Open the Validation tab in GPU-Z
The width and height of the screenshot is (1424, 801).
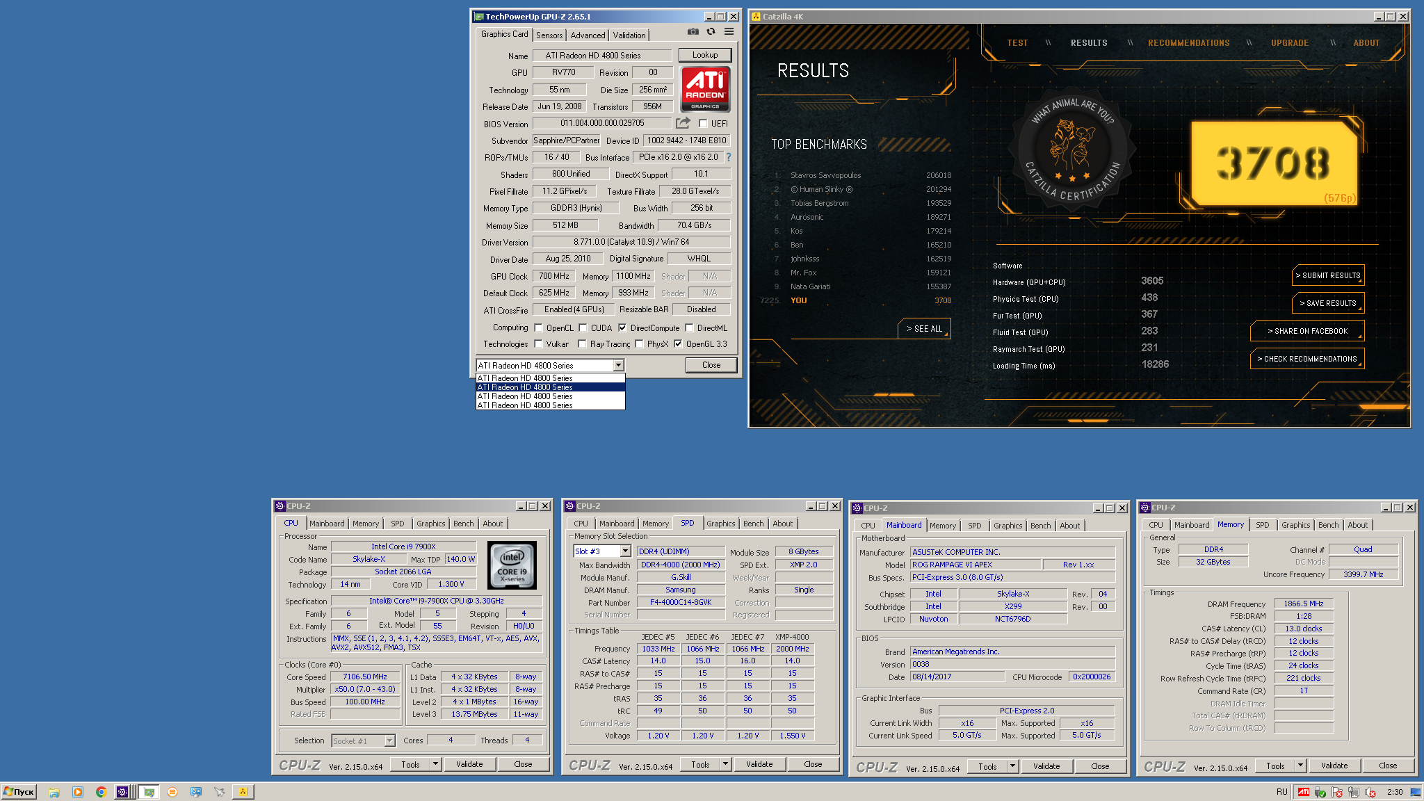(629, 35)
